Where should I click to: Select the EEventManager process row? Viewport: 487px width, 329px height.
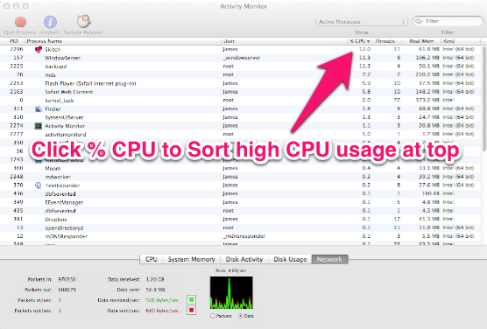point(241,202)
